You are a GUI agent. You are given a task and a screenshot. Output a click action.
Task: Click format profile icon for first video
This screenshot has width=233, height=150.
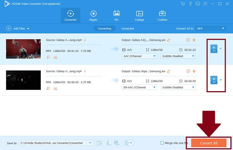coord(214,49)
